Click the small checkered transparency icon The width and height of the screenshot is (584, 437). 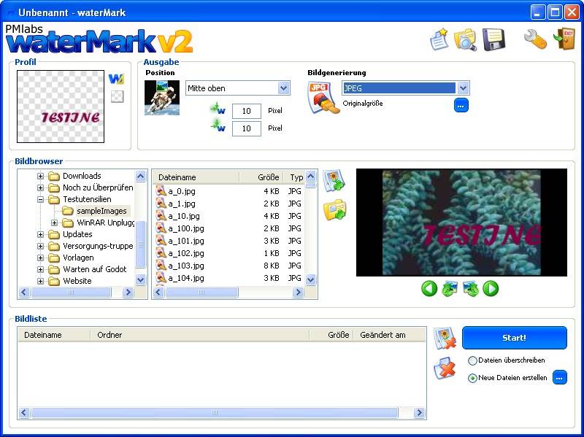click(x=117, y=96)
